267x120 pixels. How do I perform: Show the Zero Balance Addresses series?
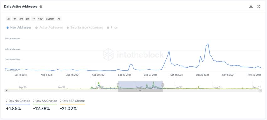click(x=85, y=28)
